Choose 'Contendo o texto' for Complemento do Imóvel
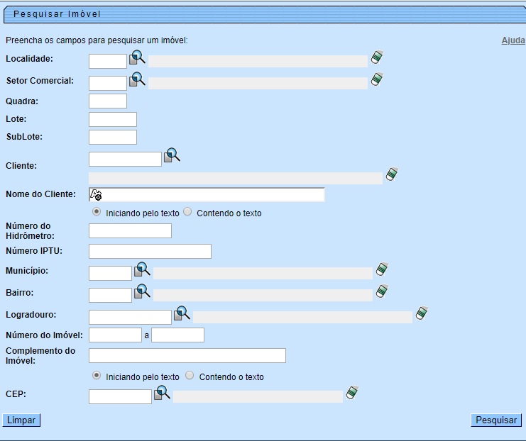Image resolution: width=526 pixels, height=441 pixels. pyautogui.click(x=190, y=376)
